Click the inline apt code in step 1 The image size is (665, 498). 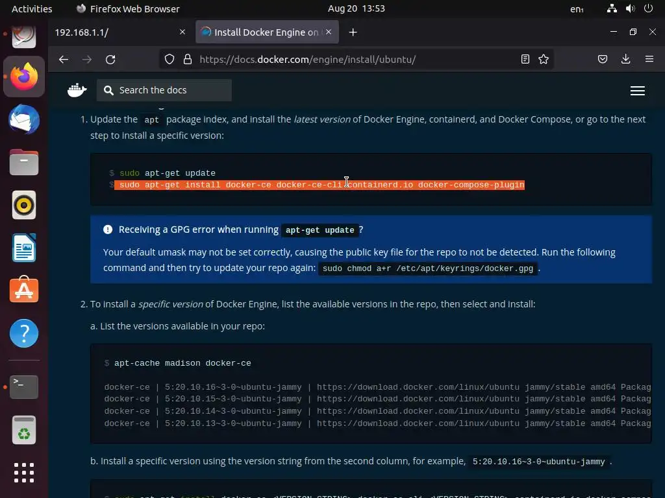coord(151,120)
